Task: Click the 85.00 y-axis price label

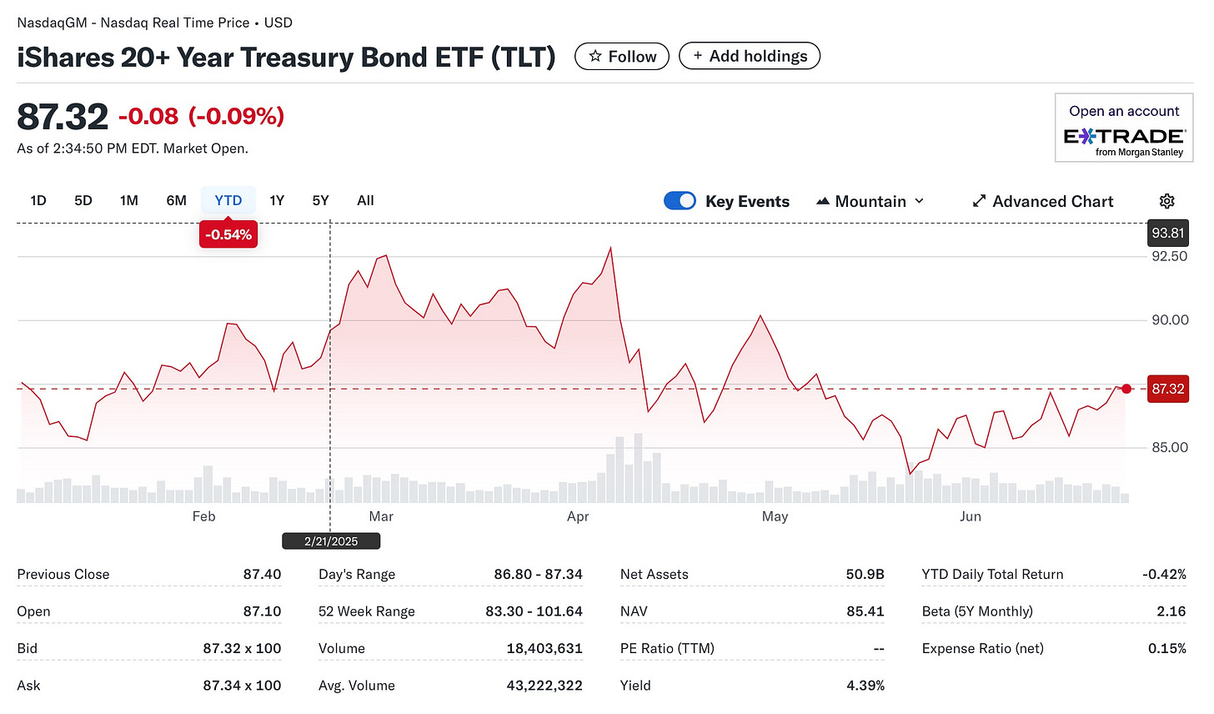Action: pos(1169,448)
